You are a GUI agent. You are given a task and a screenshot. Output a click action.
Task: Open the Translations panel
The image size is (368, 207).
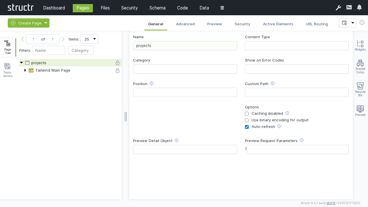(8, 70)
